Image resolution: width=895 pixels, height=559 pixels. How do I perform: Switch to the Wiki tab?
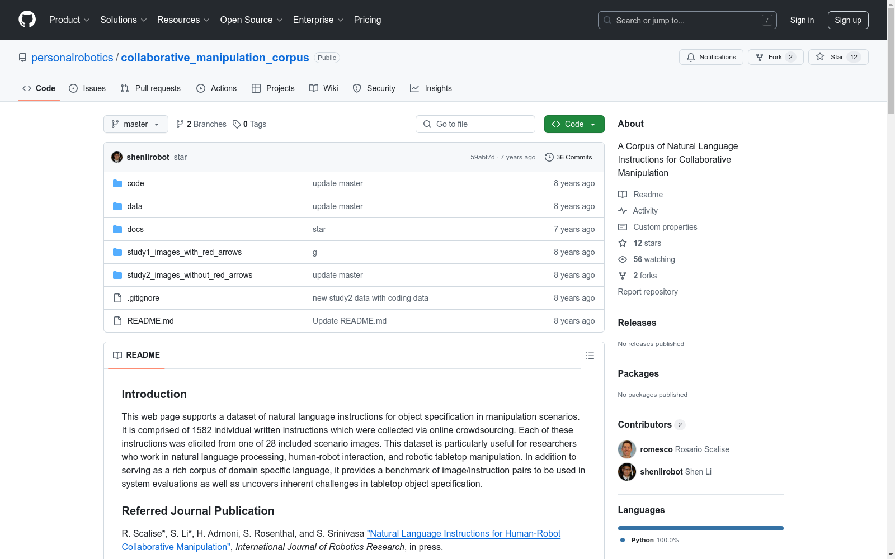tap(324, 88)
